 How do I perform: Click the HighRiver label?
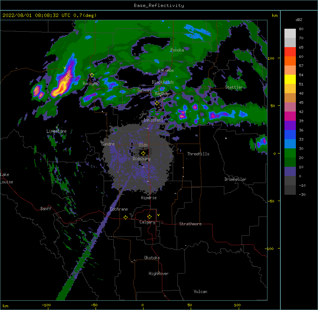(x=159, y=274)
